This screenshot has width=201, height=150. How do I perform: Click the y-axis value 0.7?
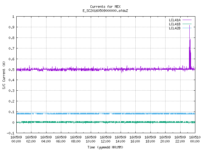click(x=11, y=48)
